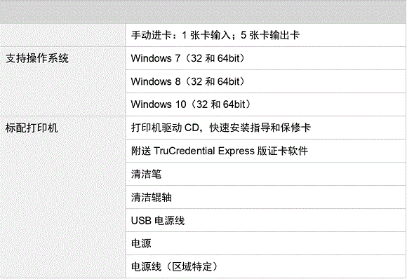
Task: Click the 清洁笔 table cell
Action: click(x=265, y=174)
